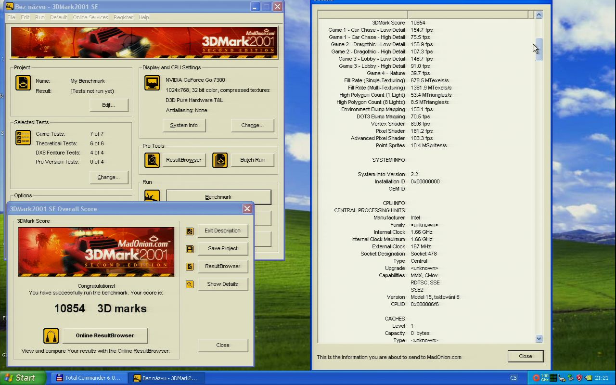This screenshot has width=616, height=385.
Task: Open the Edit menu
Action: point(25,17)
